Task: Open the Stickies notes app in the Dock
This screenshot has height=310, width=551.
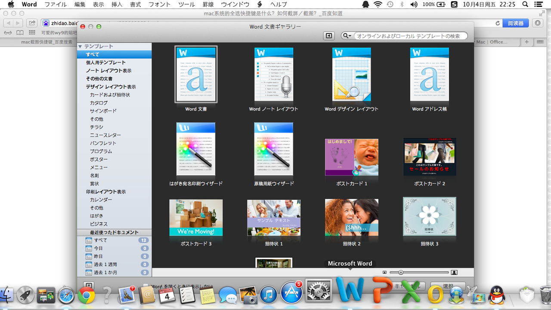Action: click(x=207, y=295)
